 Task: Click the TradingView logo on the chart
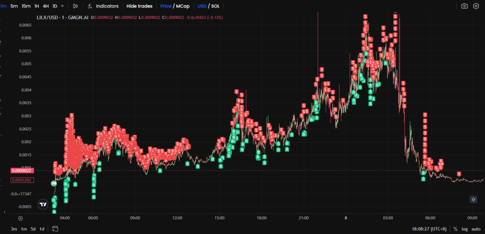click(x=43, y=205)
